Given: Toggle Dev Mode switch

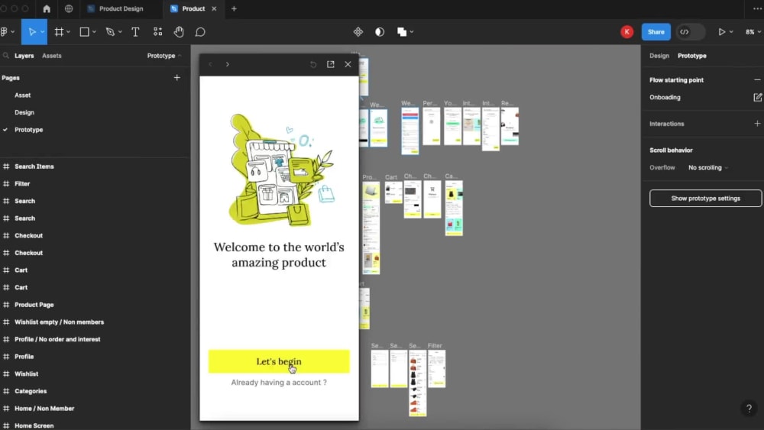Looking at the screenshot, I should pyautogui.click(x=691, y=31).
